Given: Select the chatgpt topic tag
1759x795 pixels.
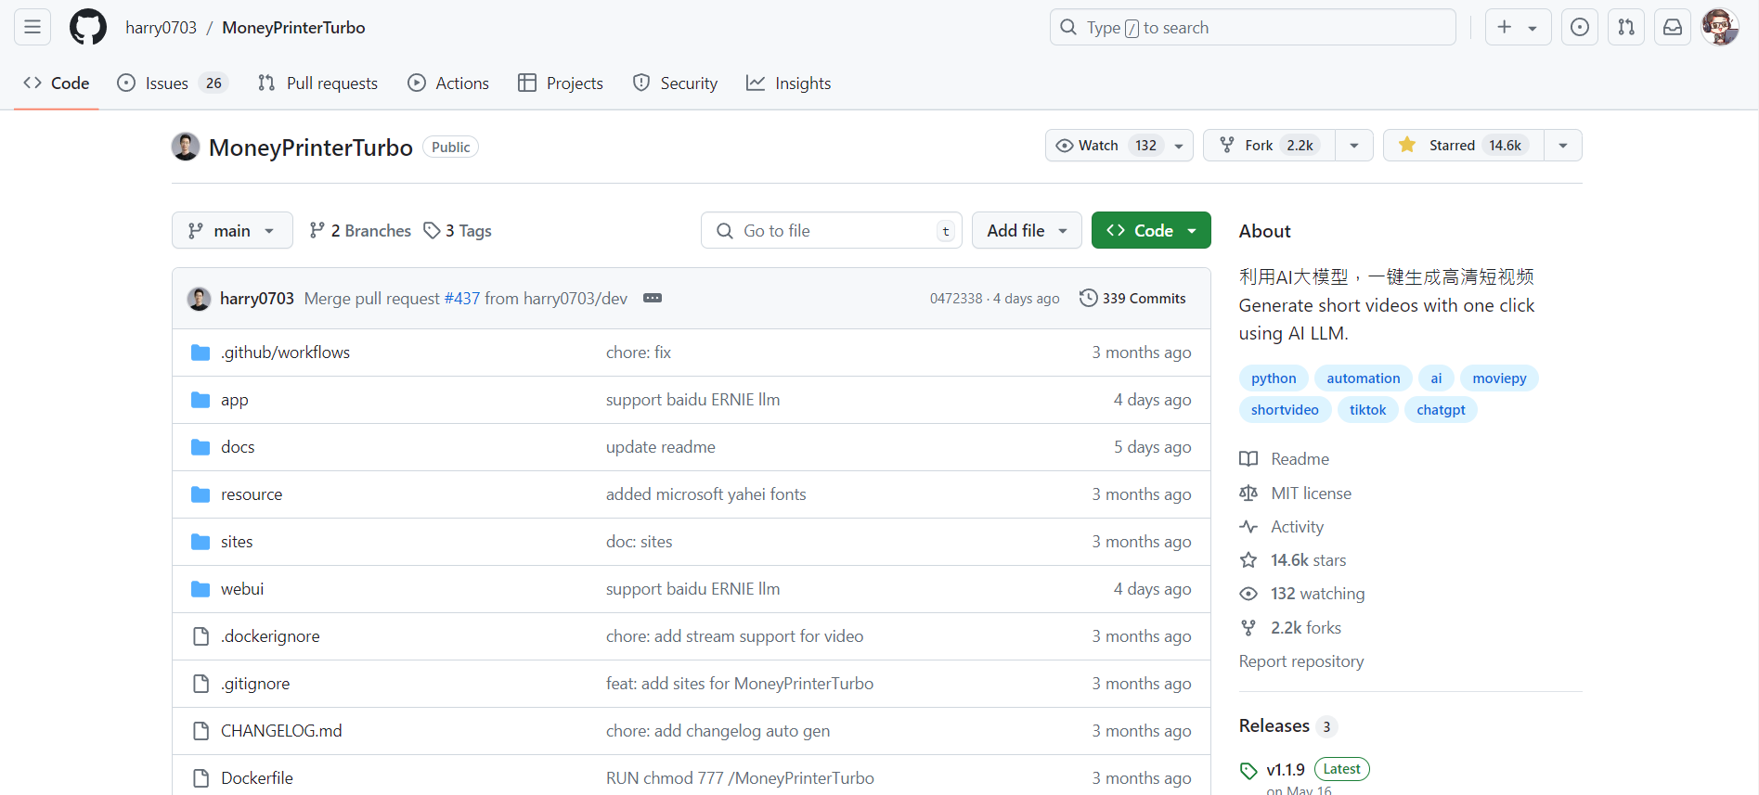Looking at the screenshot, I should point(1441,409).
